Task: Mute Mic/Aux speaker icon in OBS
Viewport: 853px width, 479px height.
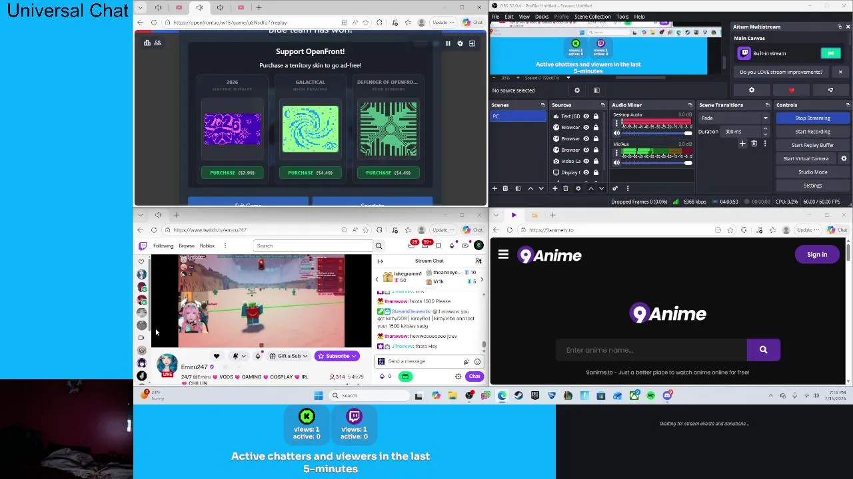Action: tap(616, 162)
